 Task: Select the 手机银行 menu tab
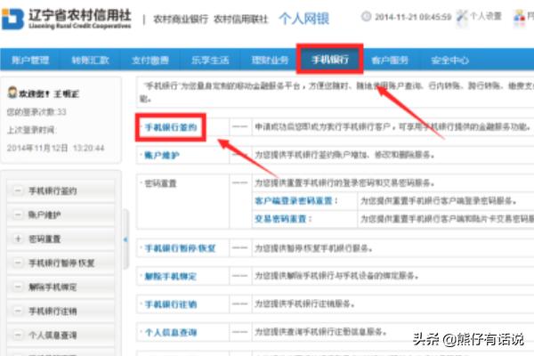(x=330, y=60)
